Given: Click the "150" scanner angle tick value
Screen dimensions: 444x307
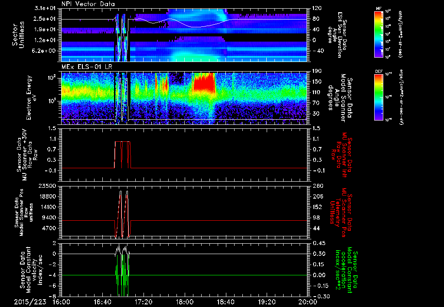Looking at the screenshot, I should coord(317,82).
